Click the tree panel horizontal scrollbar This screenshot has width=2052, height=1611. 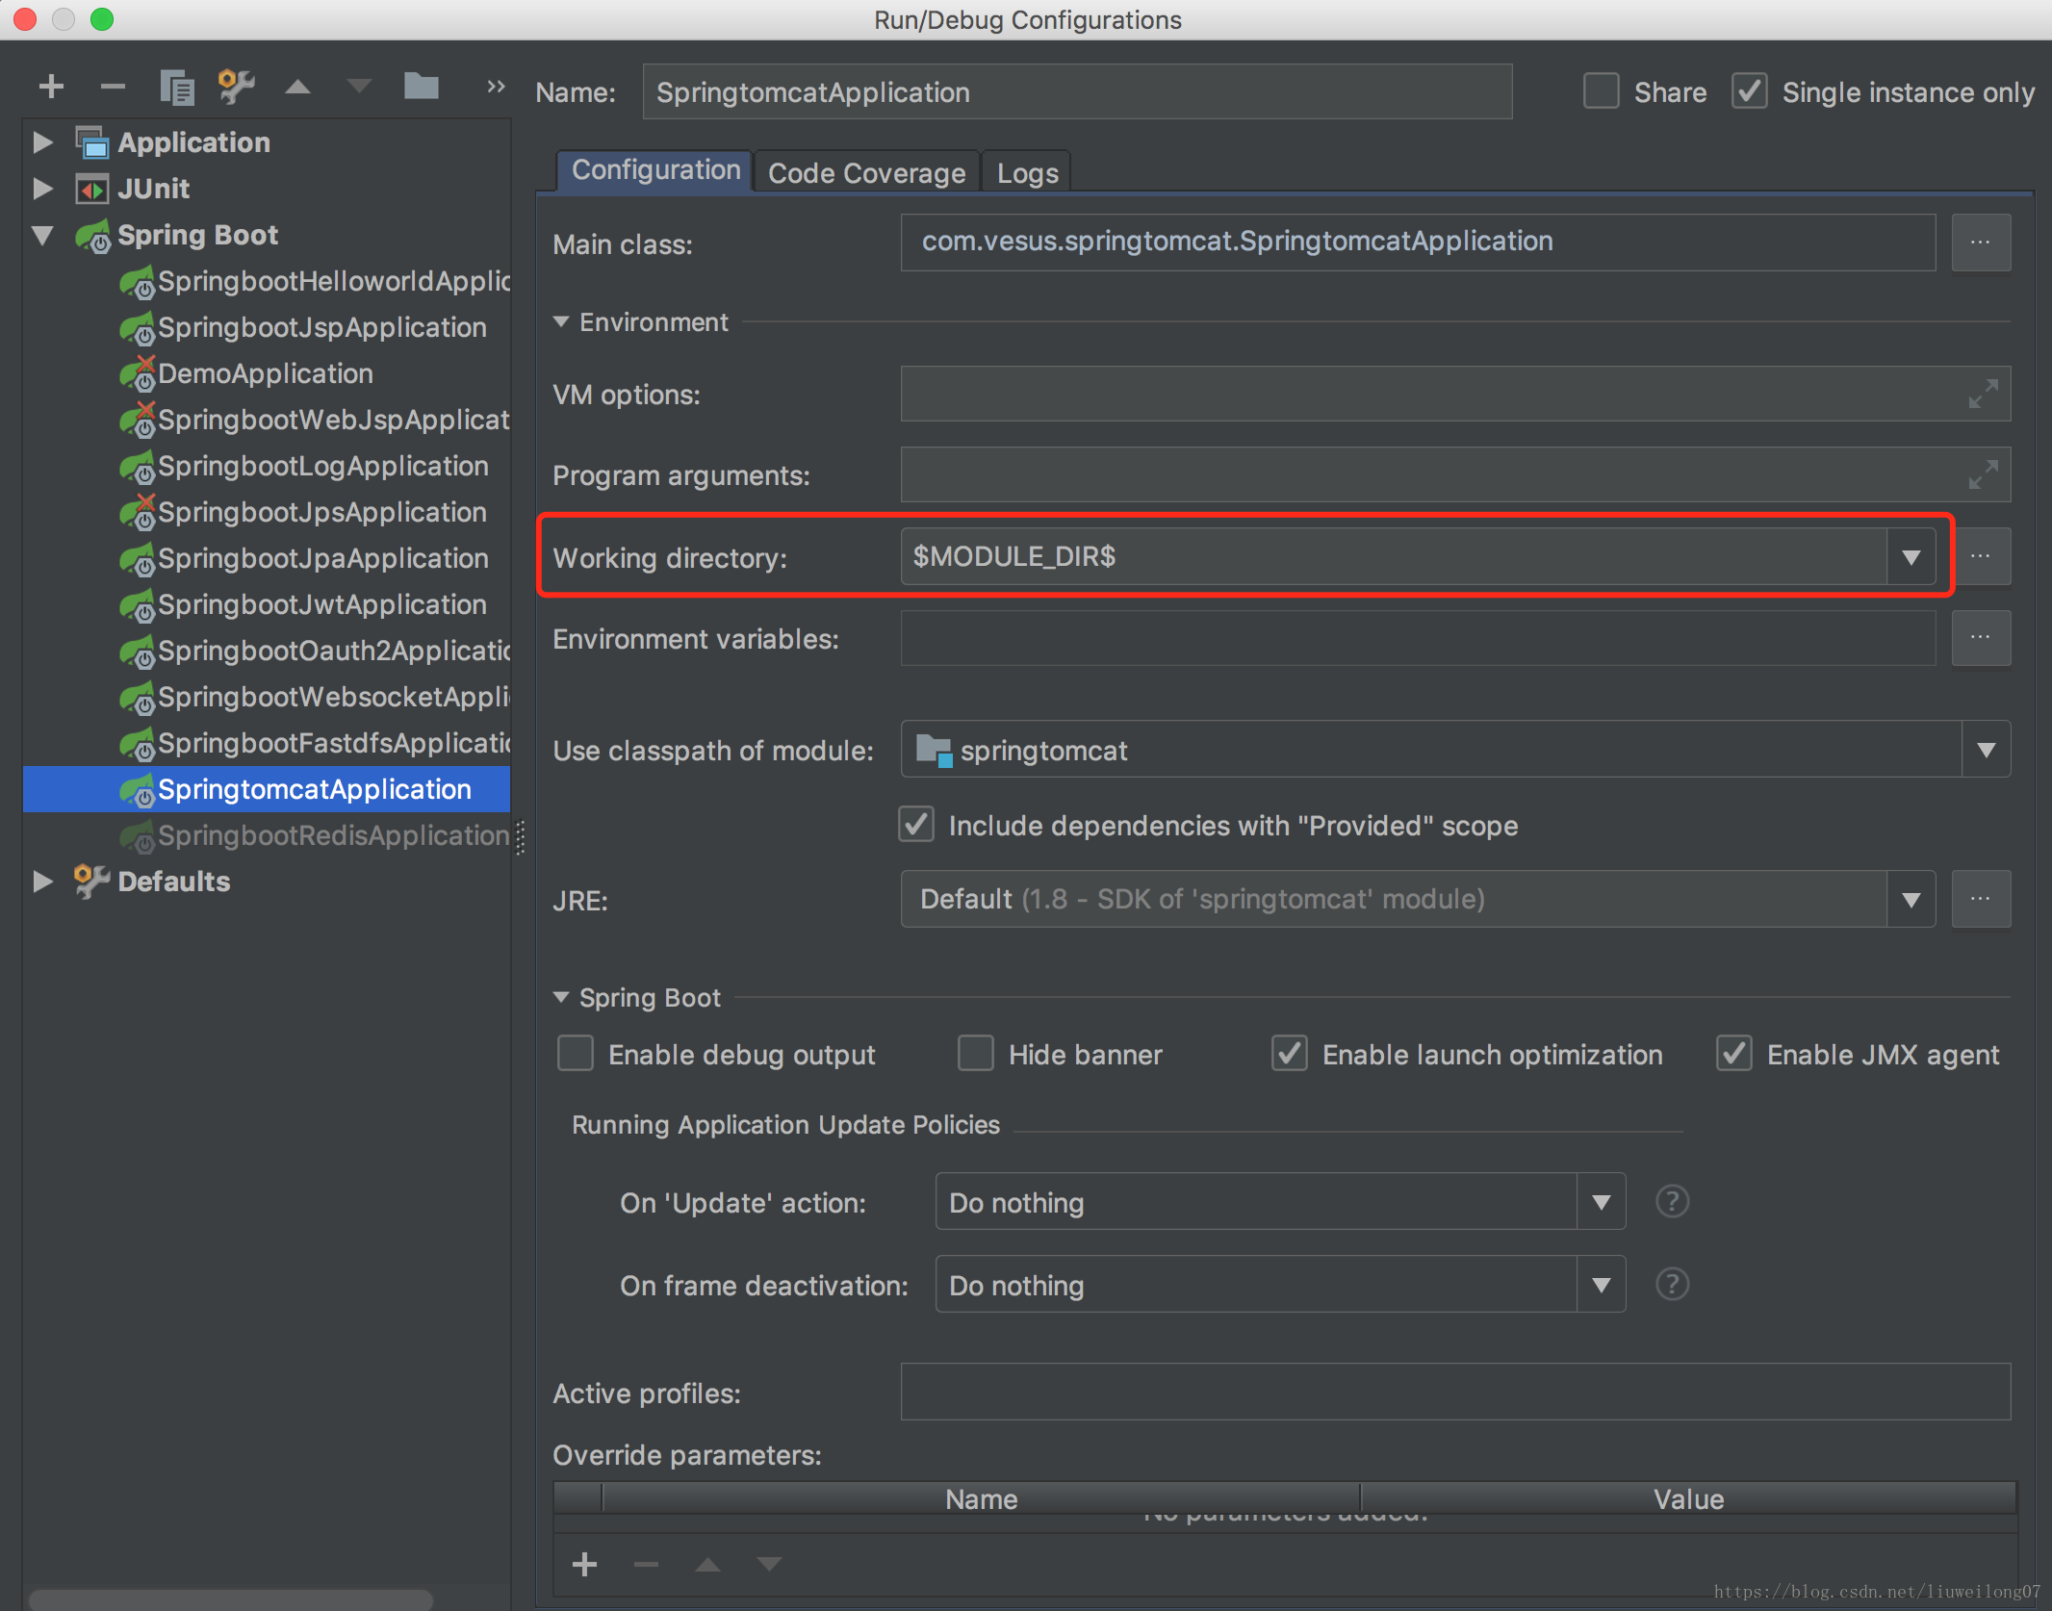click(231, 1598)
